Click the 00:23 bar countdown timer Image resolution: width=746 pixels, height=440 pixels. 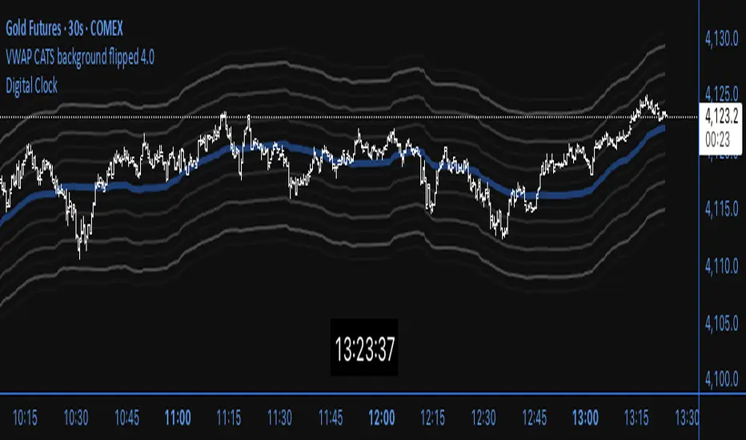pyautogui.click(x=717, y=140)
